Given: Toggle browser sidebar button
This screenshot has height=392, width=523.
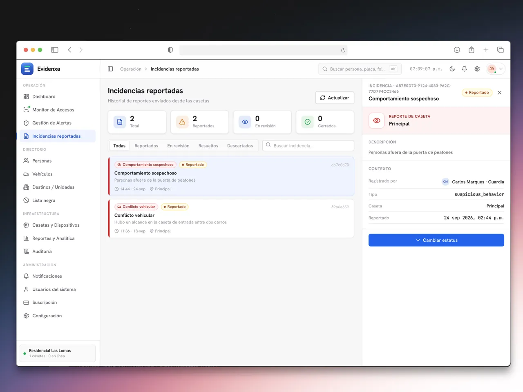Looking at the screenshot, I should coord(55,50).
